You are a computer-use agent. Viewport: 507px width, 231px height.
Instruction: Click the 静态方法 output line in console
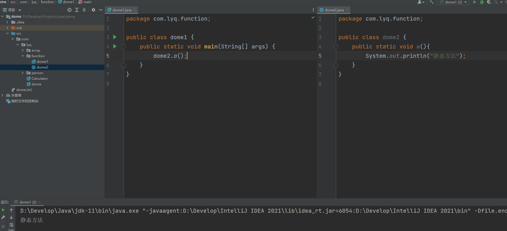(x=32, y=220)
